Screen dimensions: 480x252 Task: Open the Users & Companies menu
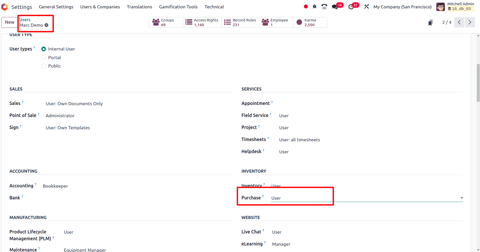pyautogui.click(x=100, y=7)
